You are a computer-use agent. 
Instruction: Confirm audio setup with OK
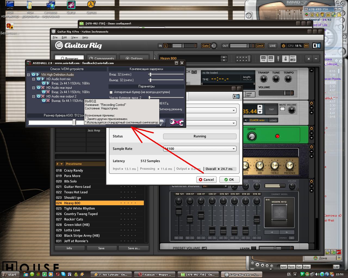tap(229, 179)
